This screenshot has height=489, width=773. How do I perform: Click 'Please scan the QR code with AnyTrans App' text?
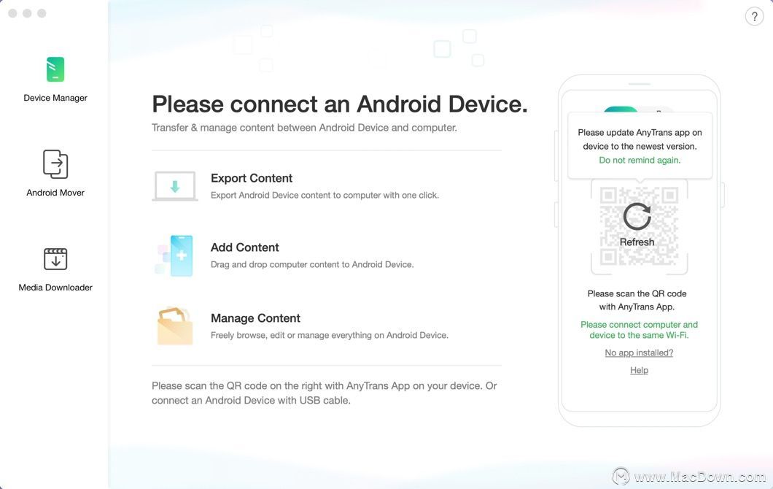(637, 300)
